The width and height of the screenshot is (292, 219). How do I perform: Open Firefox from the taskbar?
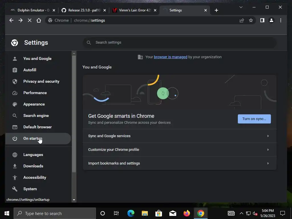[186, 213]
